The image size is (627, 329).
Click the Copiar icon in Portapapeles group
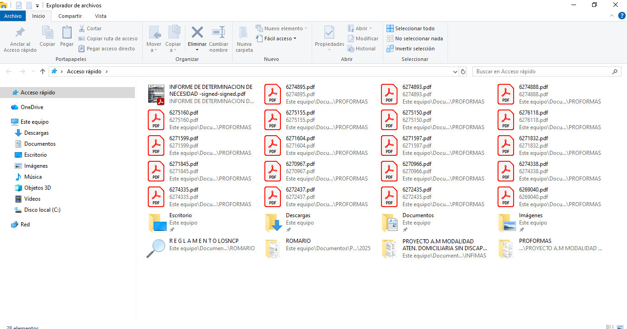[47, 33]
